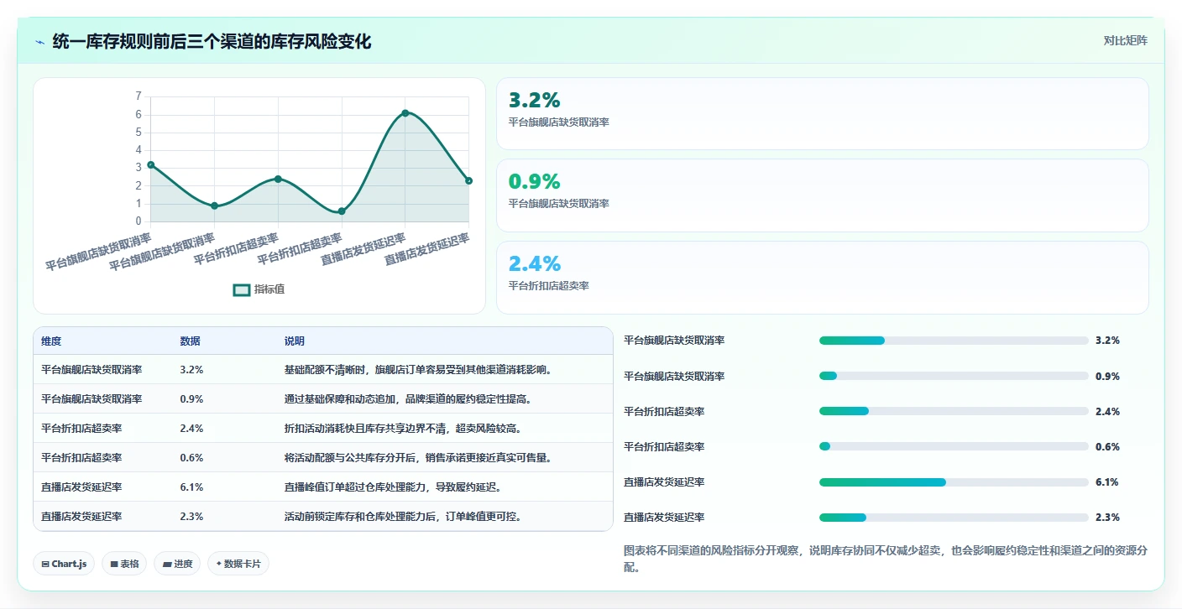The width and height of the screenshot is (1182, 609).
Task: Click the 表格 tag chip
Action: coord(126,564)
